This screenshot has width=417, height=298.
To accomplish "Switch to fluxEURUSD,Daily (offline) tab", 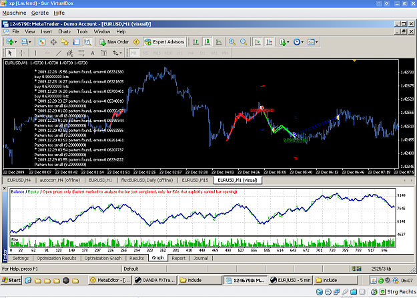I will pos(147,180).
